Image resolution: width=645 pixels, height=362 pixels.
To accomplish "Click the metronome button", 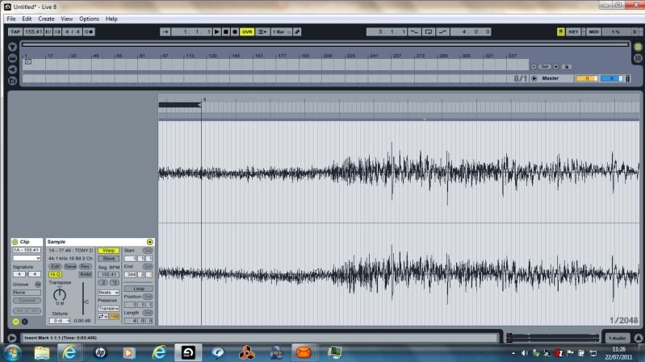I will [88, 31].
